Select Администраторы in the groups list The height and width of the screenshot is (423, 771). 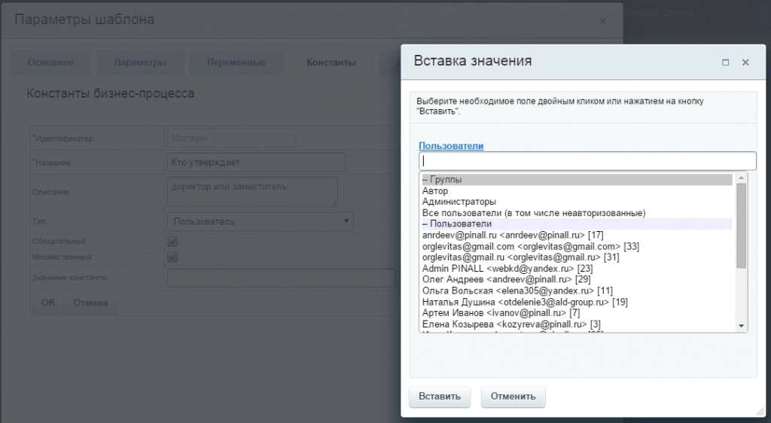click(x=459, y=202)
